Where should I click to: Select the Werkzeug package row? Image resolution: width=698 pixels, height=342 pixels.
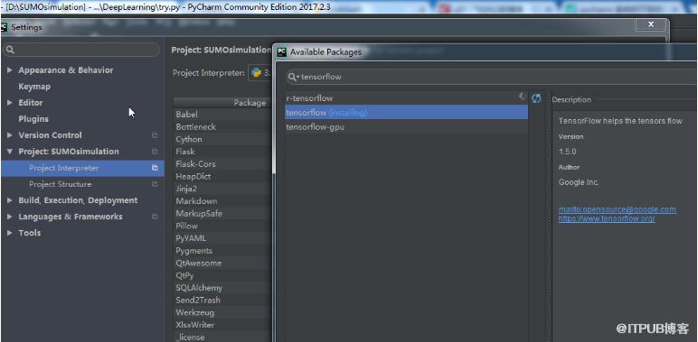pyautogui.click(x=222, y=313)
